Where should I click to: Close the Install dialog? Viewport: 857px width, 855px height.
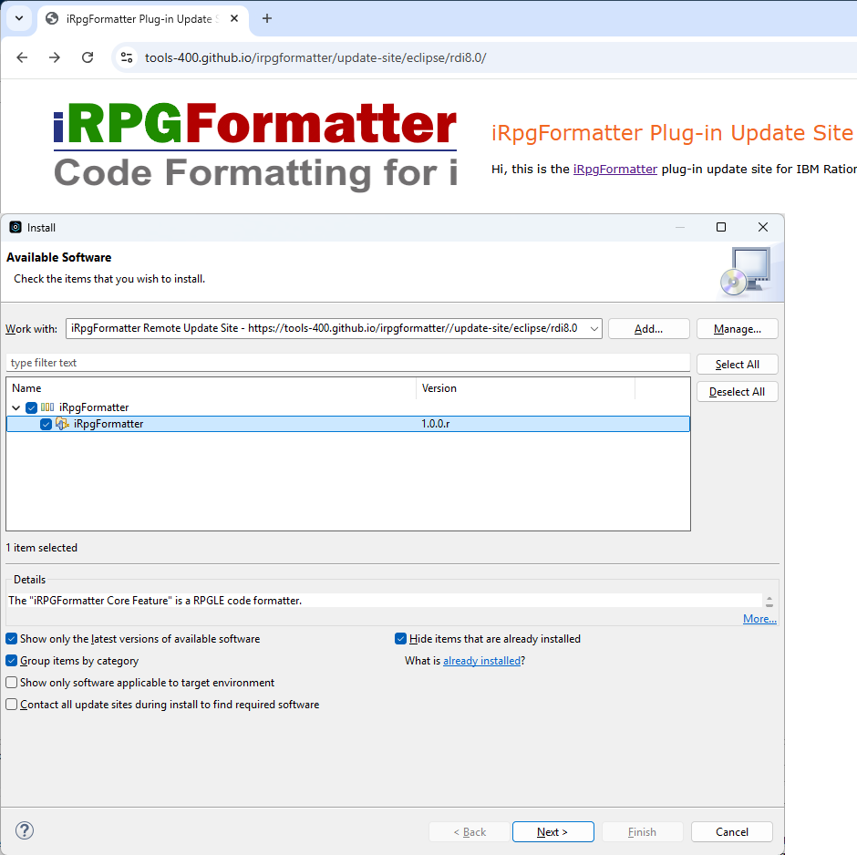(x=763, y=227)
